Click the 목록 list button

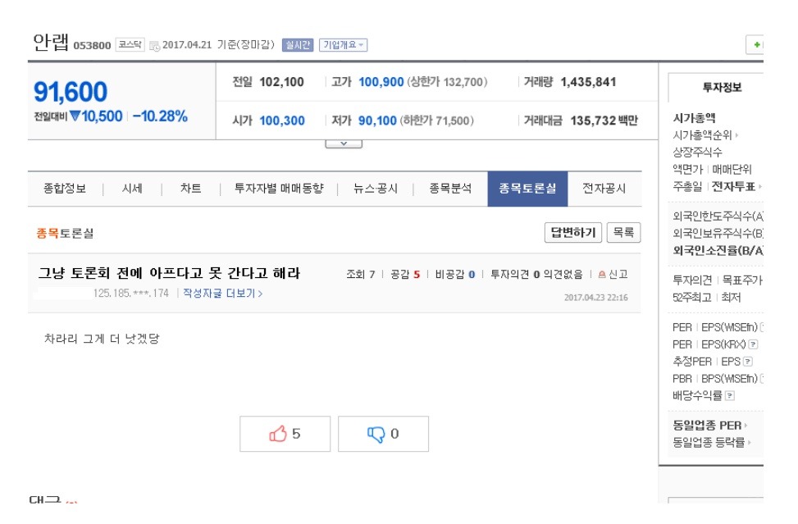[x=623, y=233]
